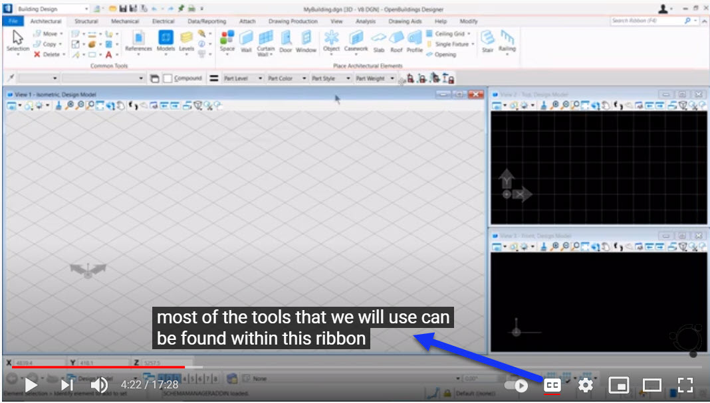This screenshot has width=710, height=403.
Task: Select the Slab tool
Action: [379, 42]
